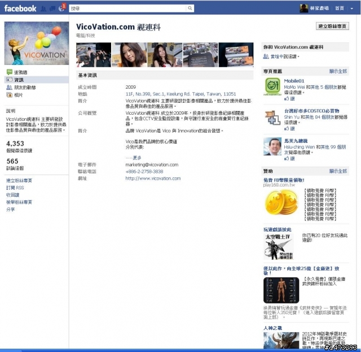Screen dimensions: 361x352
Task: Click the 分享 share link
Action: pos(10,210)
